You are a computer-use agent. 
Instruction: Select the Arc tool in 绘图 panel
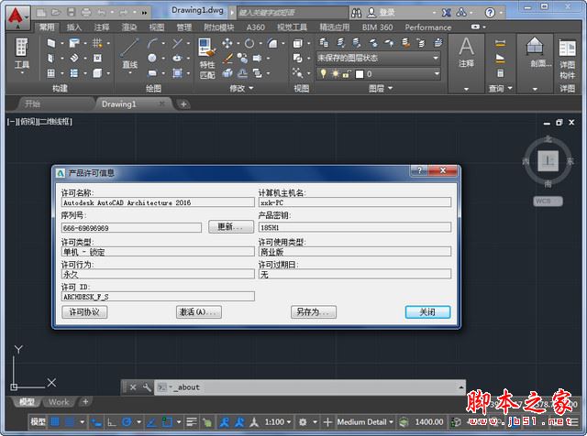click(152, 43)
